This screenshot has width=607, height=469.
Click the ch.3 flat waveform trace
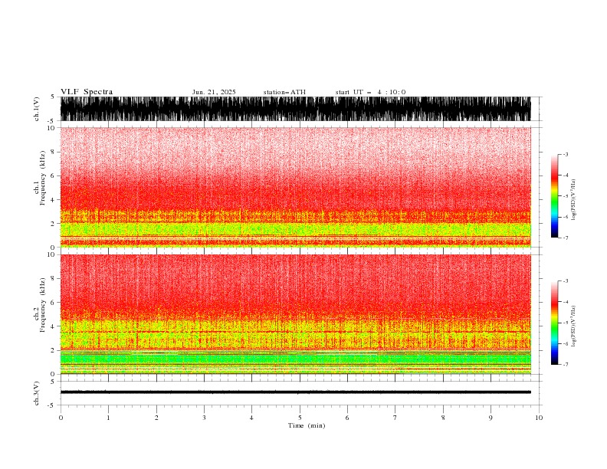(x=295, y=392)
